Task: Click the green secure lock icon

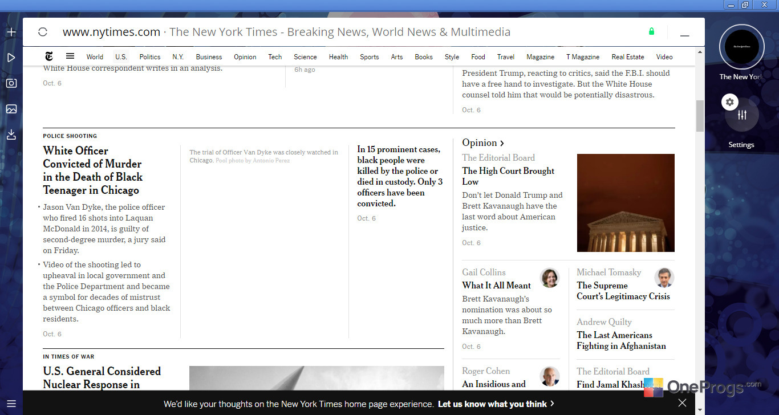Action: click(x=651, y=31)
